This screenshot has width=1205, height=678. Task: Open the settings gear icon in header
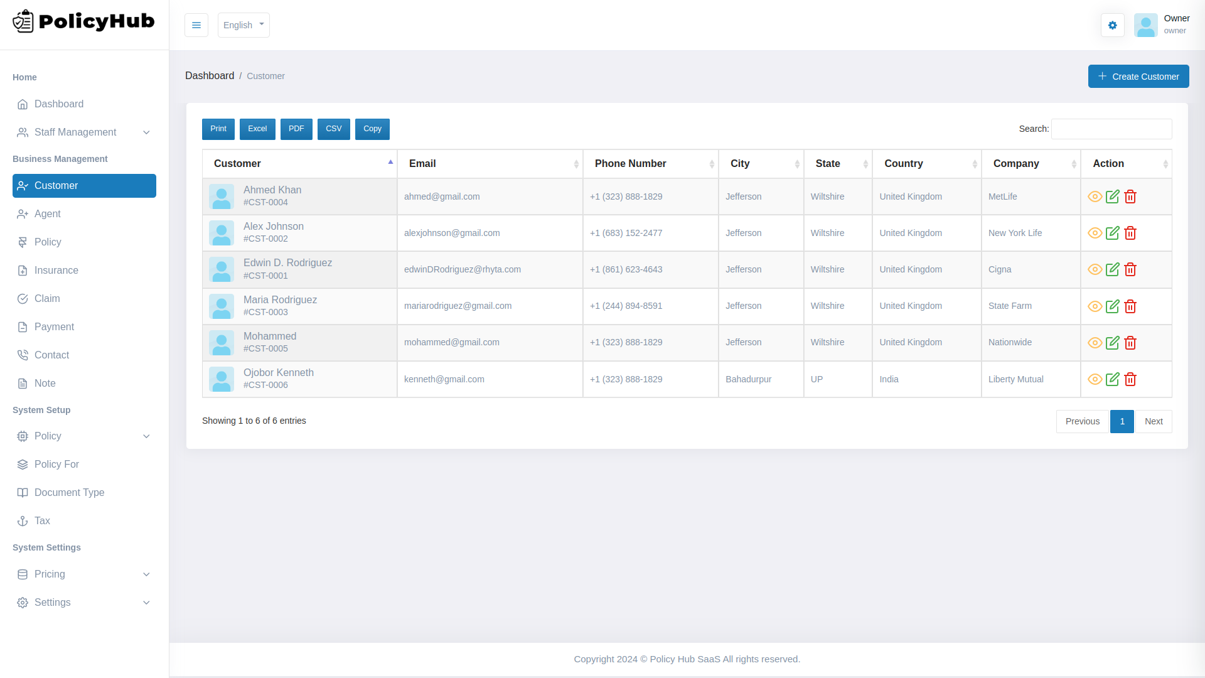(x=1112, y=25)
